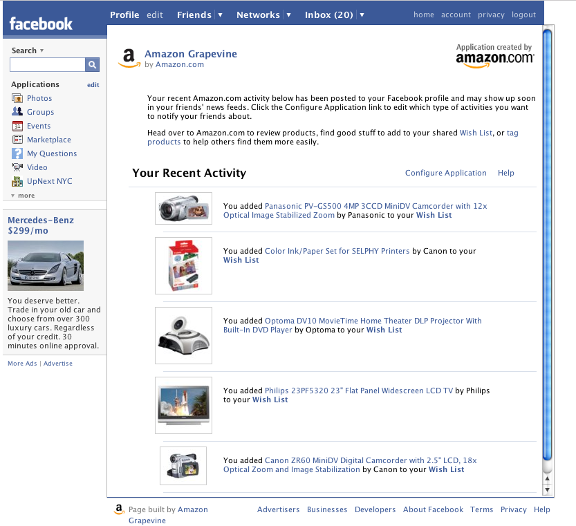Click Canon ZR60 camcorder thumbnail
This screenshot has width=576, height=526.
tap(183, 466)
